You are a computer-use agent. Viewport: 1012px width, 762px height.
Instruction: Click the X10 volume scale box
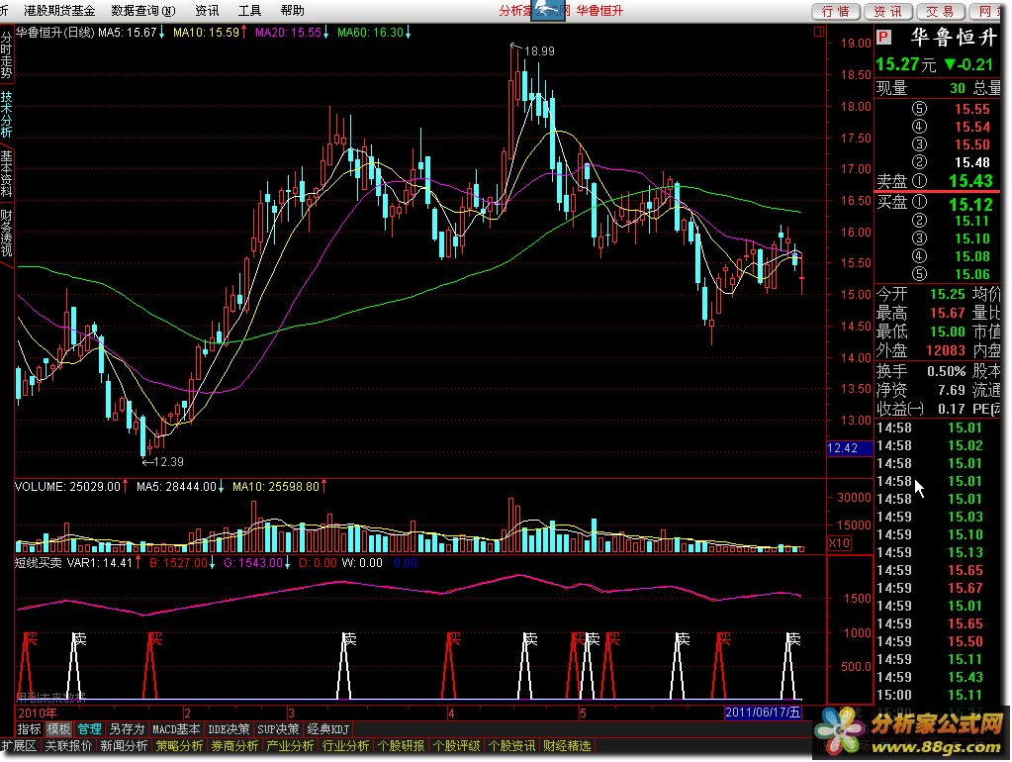tap(839, 543)
